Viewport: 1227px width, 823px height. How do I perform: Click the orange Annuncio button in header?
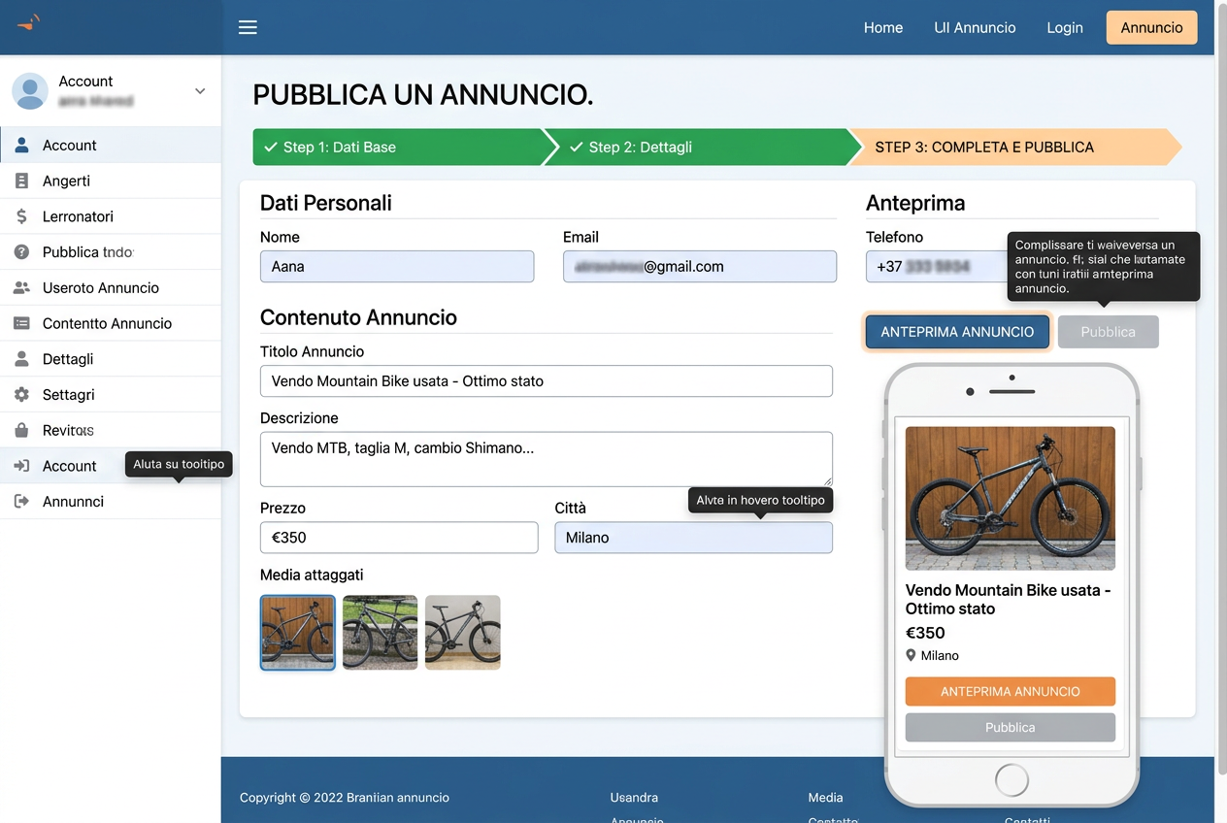pos(1151,27)
